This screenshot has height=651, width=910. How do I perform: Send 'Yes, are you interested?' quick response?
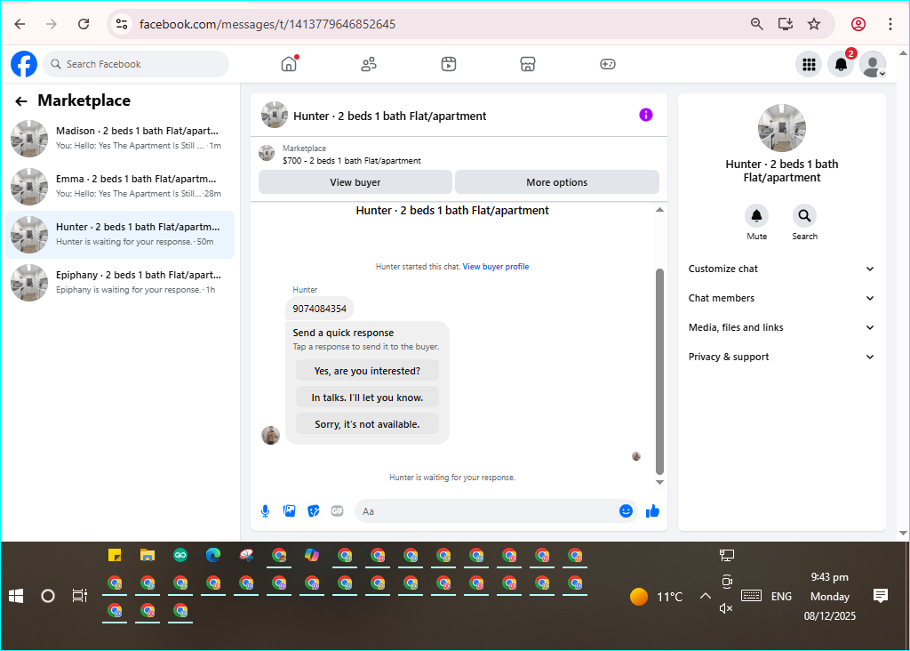coord(367,371)
